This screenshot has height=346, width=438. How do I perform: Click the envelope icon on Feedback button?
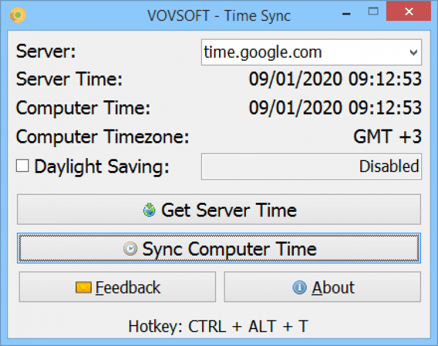84,288
